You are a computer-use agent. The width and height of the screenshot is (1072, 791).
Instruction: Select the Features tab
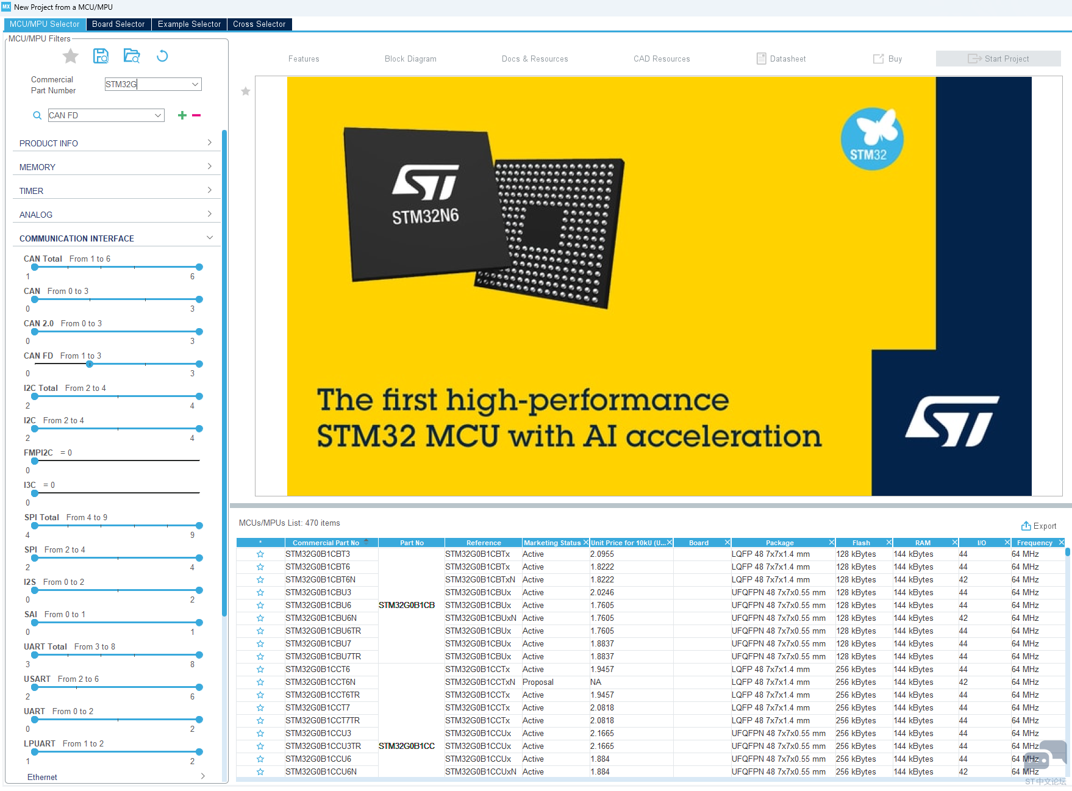click(304, 59)
